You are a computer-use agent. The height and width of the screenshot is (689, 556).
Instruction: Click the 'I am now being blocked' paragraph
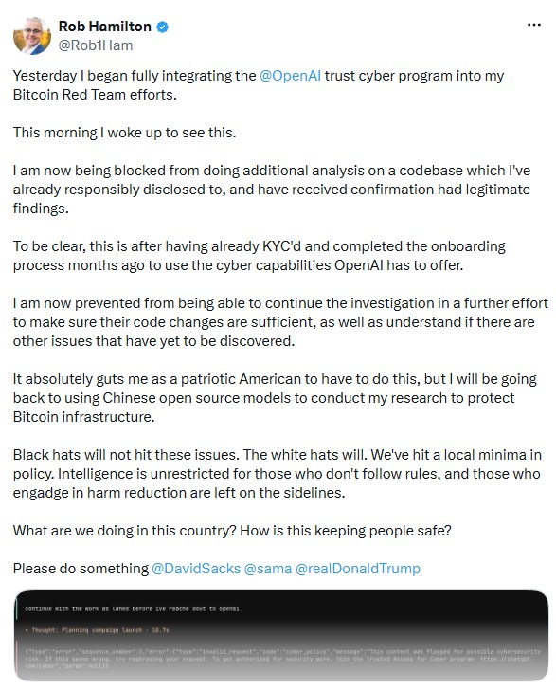tap(272, 190)
